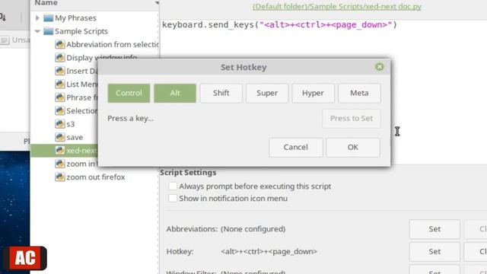The height and width of the screenshot is (274, 487).
Task: Toggle the Control modifier in Set Hotkey
Action: tap(129, 93)
